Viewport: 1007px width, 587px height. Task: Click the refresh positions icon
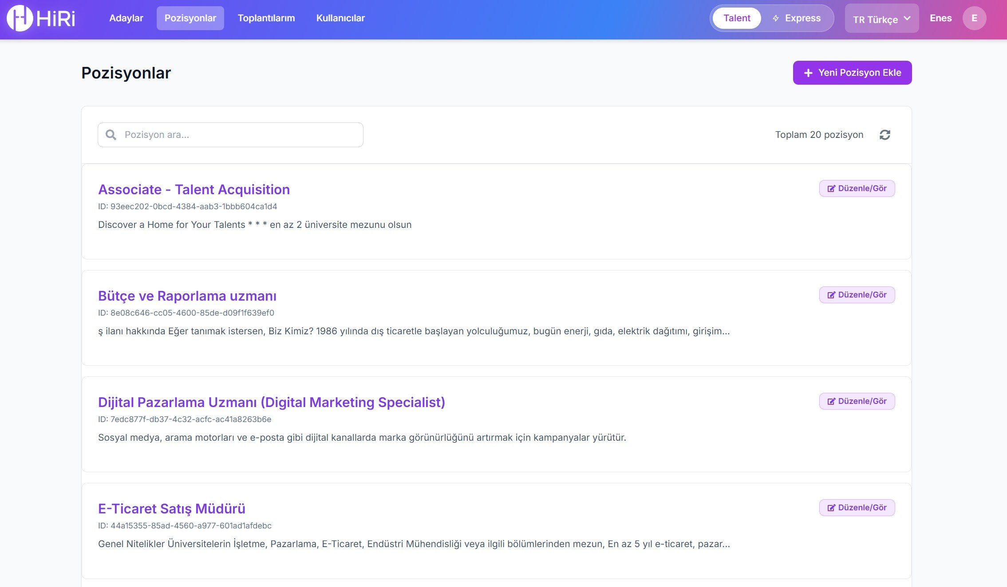(x=885, y=135)
